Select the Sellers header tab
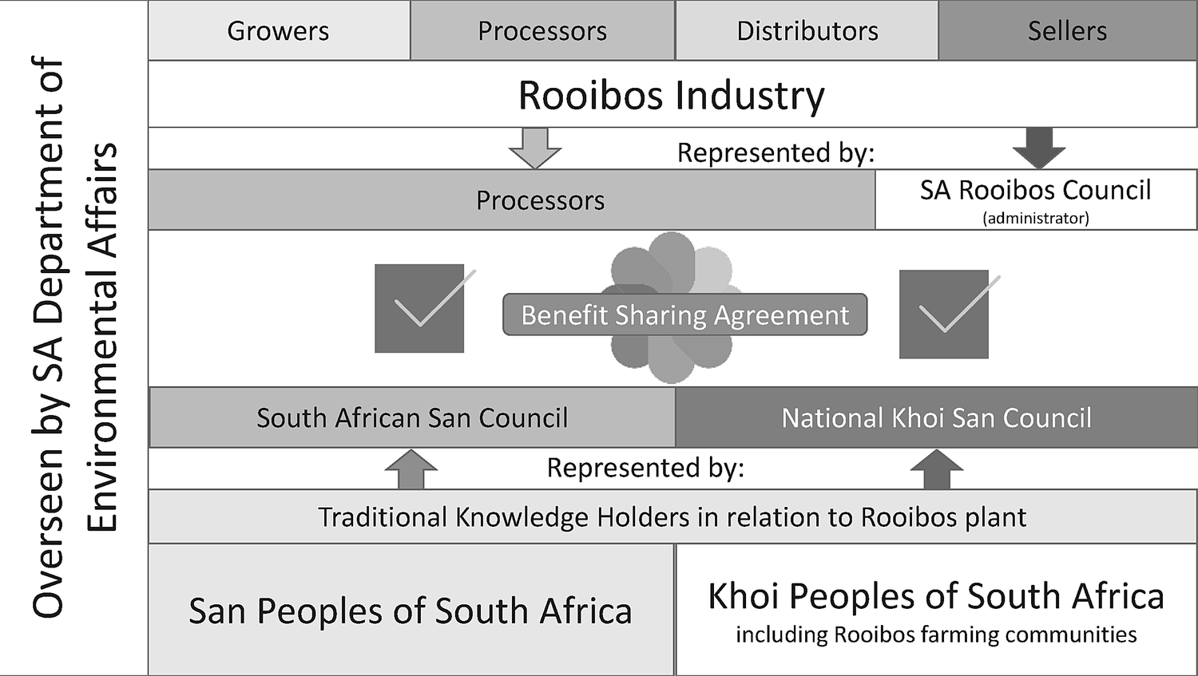This screenshot has width=1198, height=676. (x=1067, y=31)
